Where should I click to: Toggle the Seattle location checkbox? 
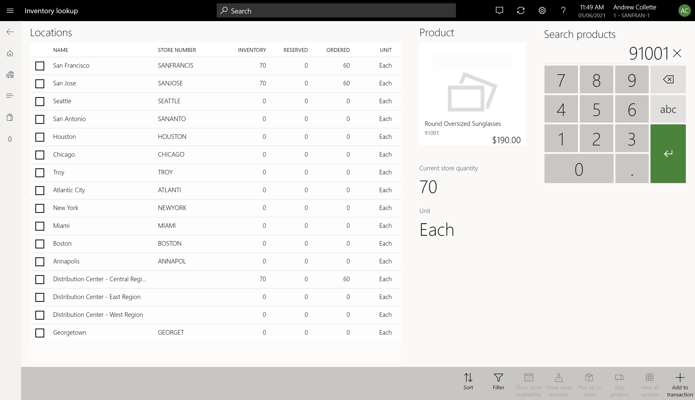(x=40, y=101)
